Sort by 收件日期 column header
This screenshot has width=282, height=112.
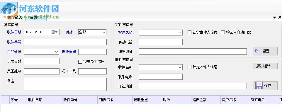tap(45, 100)
